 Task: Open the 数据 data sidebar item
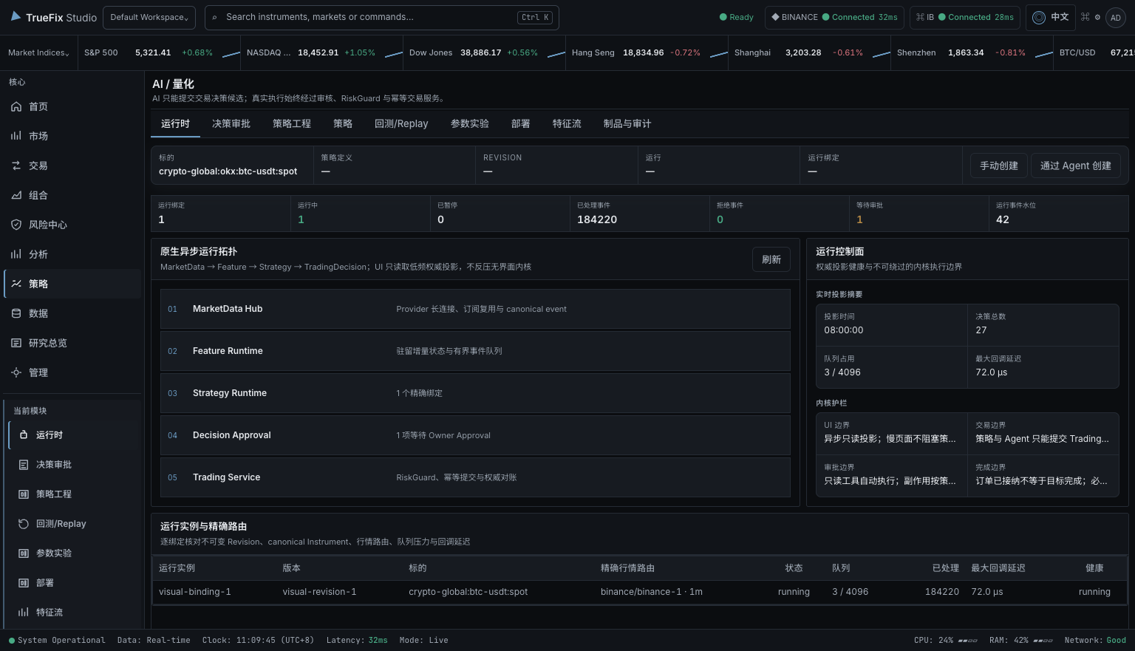(72, 313)
